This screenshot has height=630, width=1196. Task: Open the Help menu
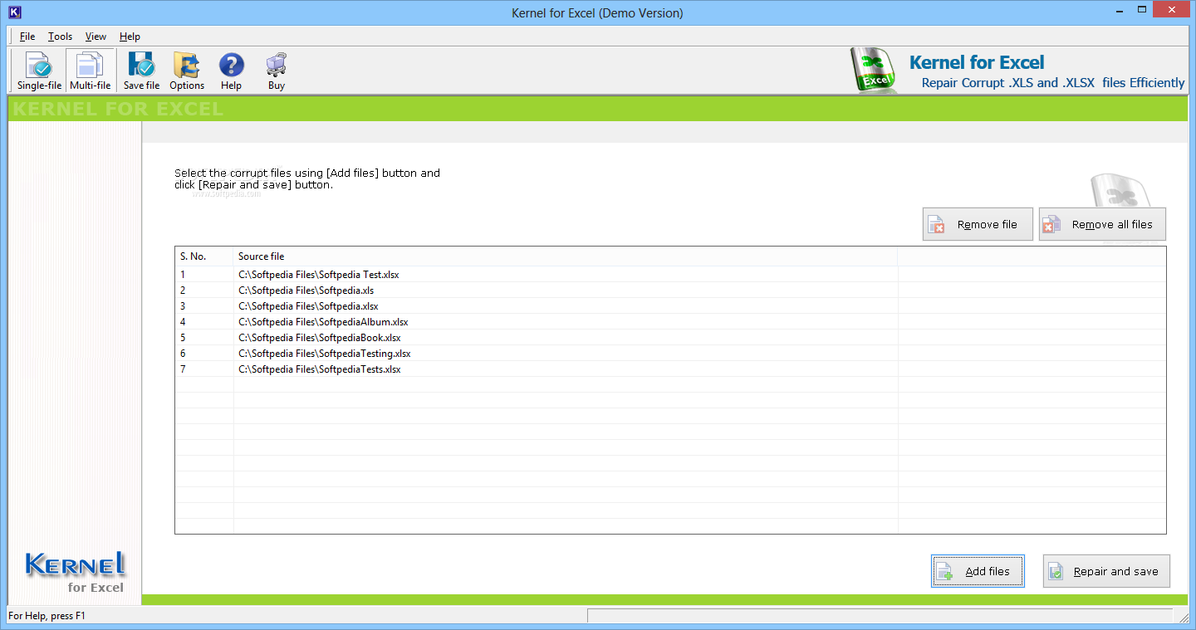(x=130, y=37)
